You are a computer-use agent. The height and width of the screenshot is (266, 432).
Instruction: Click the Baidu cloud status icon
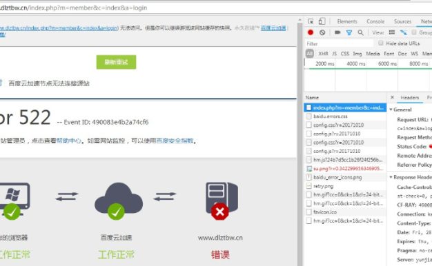pos(119,201)
